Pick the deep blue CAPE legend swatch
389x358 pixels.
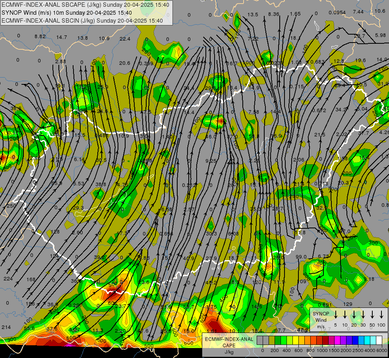click(x=356, y=340)
